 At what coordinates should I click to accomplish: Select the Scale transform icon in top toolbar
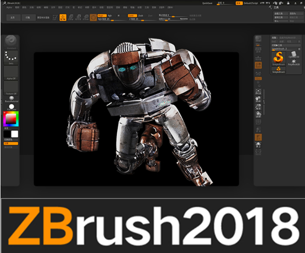pos(78,17)
